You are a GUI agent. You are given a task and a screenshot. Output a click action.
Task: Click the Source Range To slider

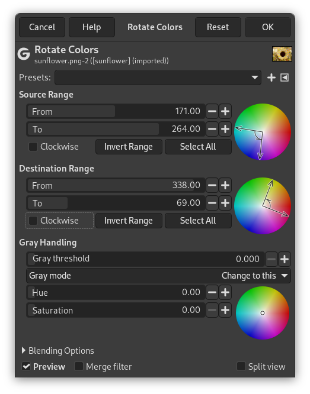[x=116, y=129]
